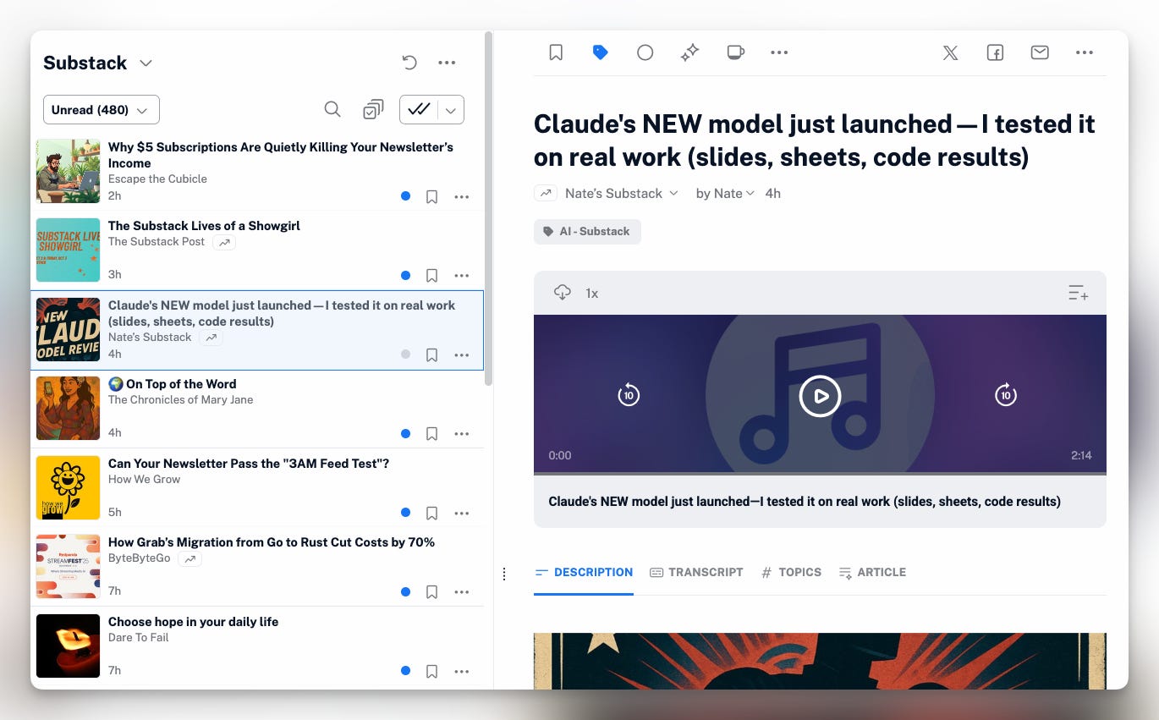Share the article on X
Image resolution: width=1159 pixels, height=720 pixels.
point(951,52)
